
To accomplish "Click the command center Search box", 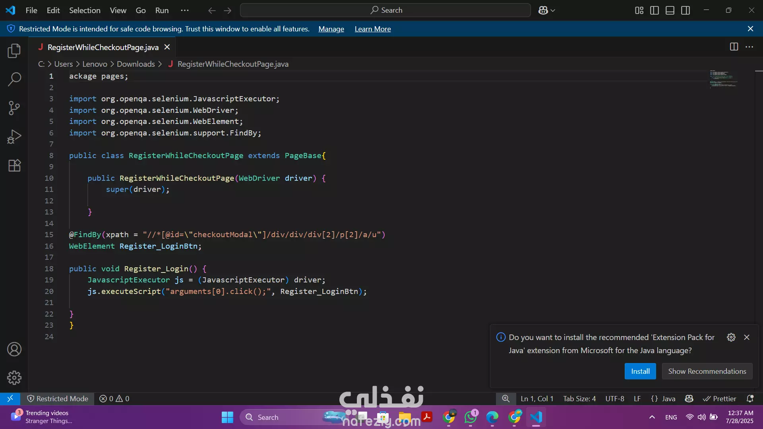I will (385, 10).
